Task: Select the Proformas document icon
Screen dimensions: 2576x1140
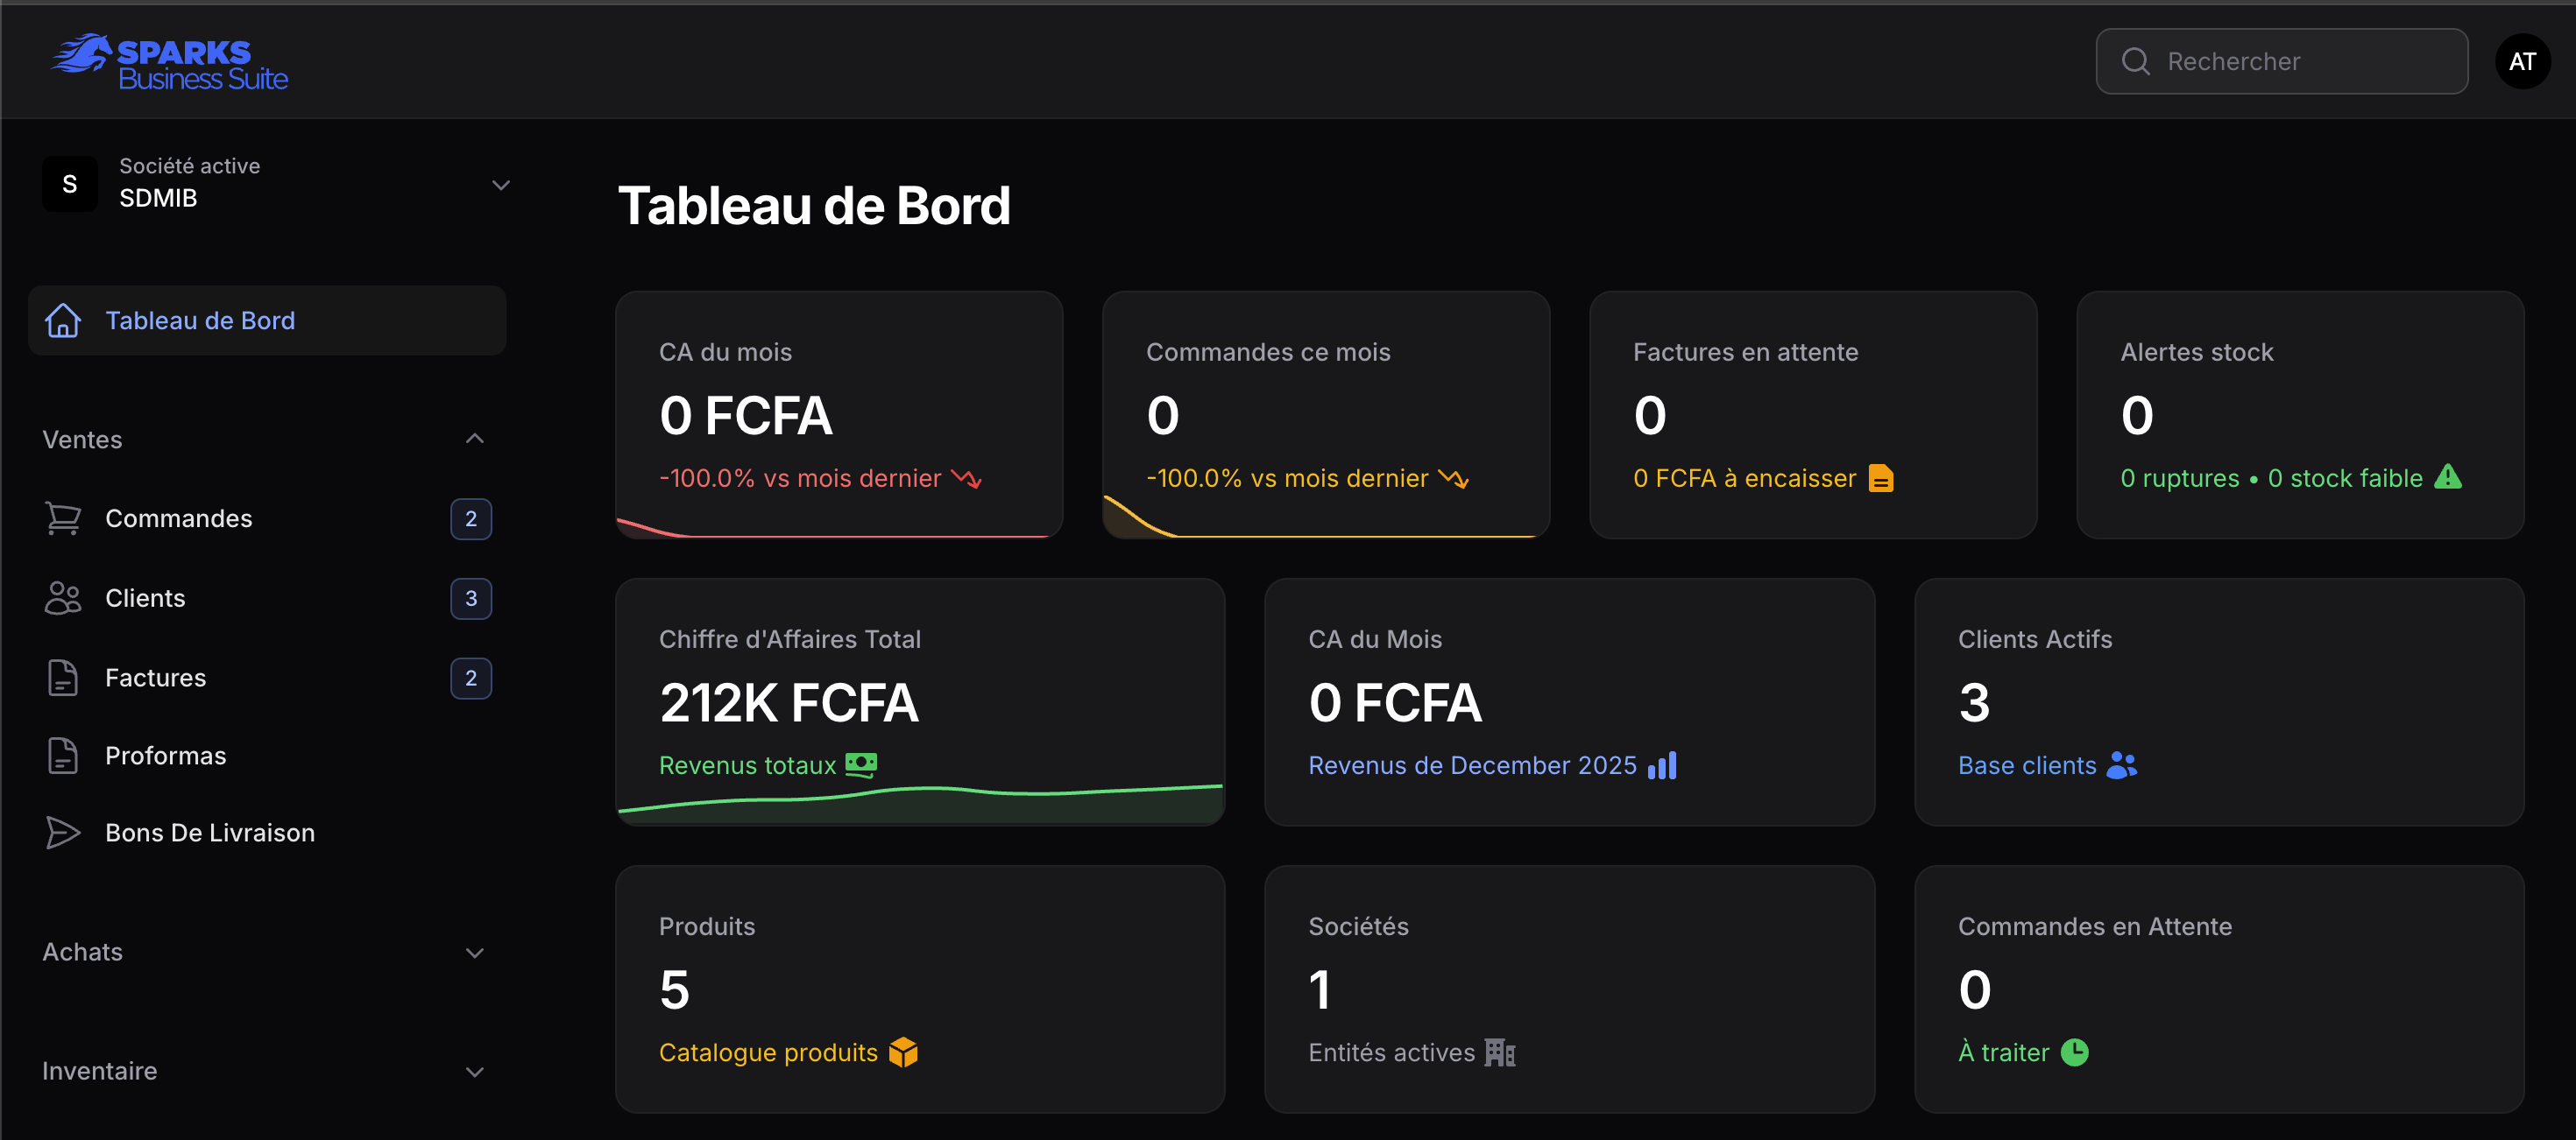Action: [x=64, y=756]
